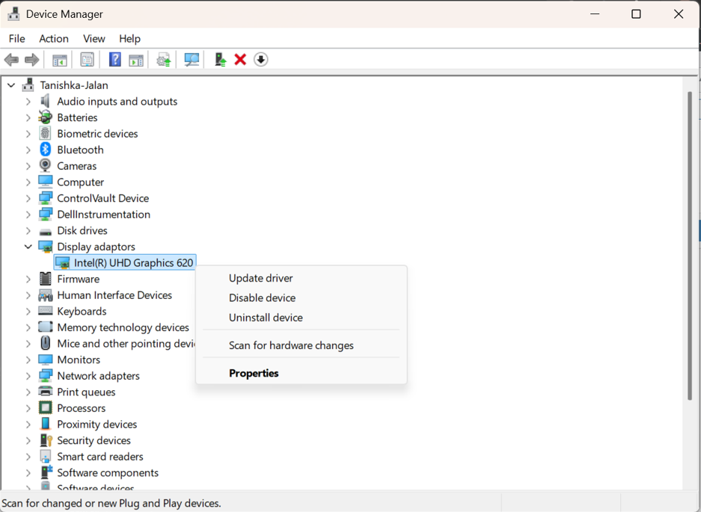Viewport: 701px width, 512px height.
Task: Collapse the Display adaptors category
Action: [28, 247]
